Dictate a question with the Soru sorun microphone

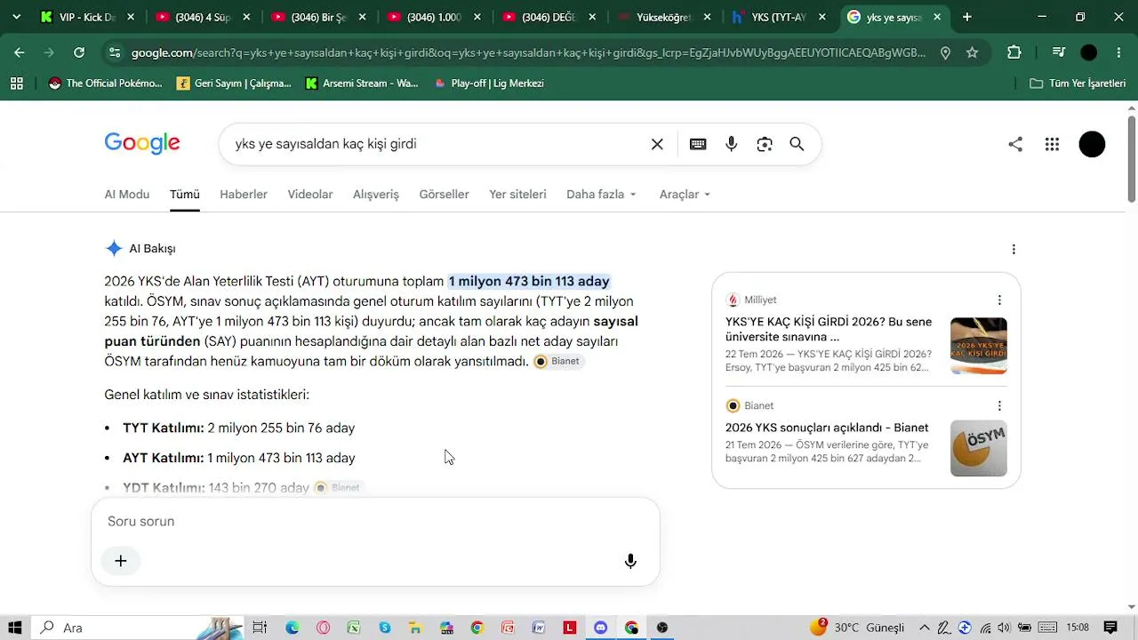tap(630, 561)
